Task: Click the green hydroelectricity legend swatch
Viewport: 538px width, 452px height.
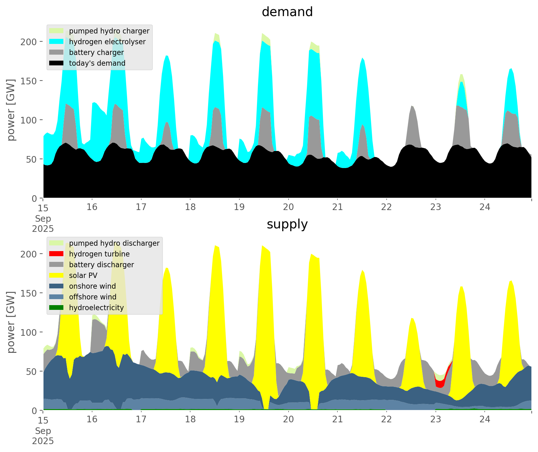Action: click(x=56, y=308)
